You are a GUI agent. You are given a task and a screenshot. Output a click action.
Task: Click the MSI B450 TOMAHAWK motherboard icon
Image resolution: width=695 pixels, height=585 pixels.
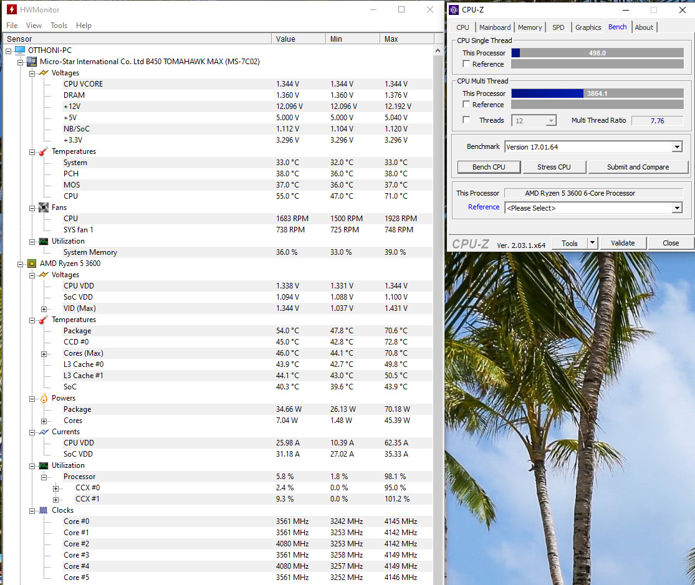point(32,62)
